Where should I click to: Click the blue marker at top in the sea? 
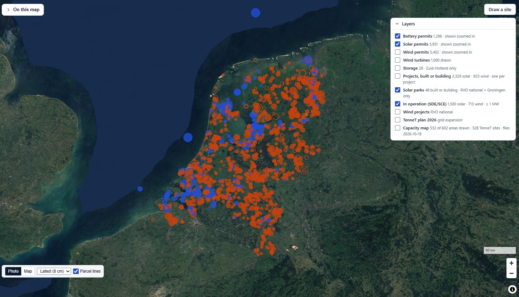click(256, 13)
